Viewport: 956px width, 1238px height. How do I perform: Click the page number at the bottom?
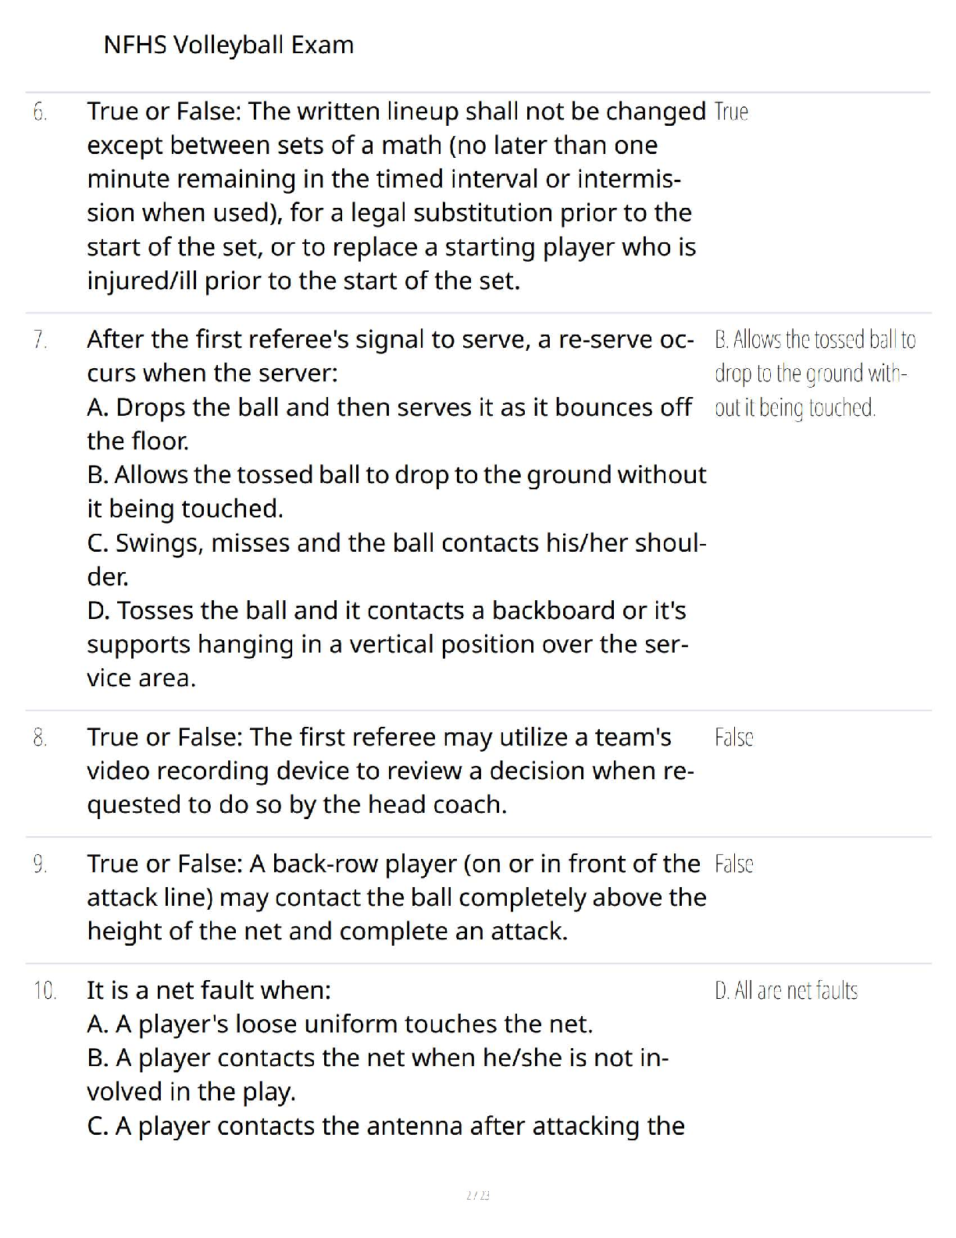477,1195
